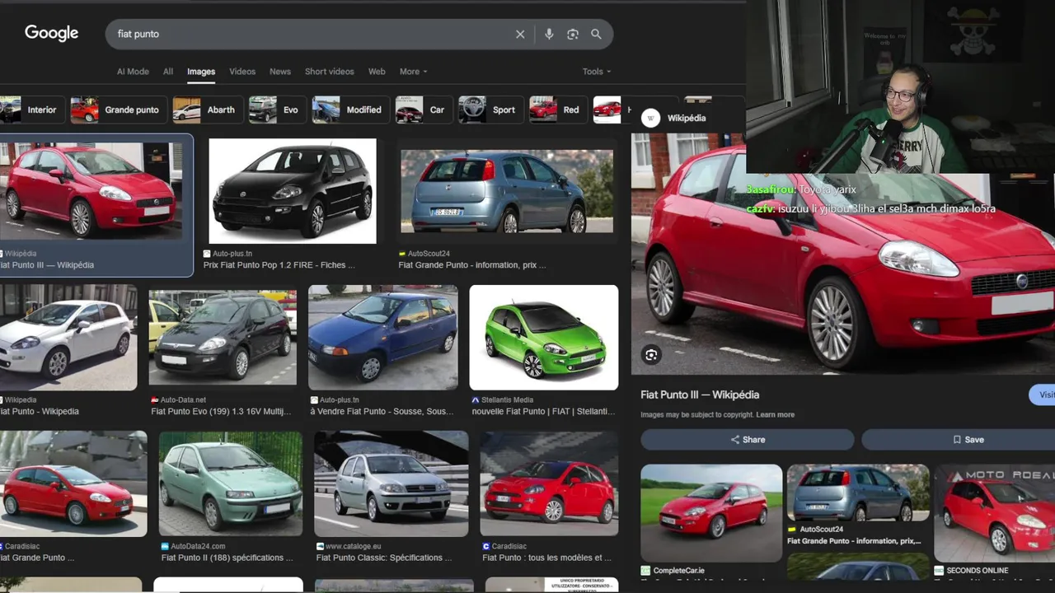Click the Wikipédia source icon in preview panel
The height and width of the screenshot is (593, 1055).
[x=651, y=118]
